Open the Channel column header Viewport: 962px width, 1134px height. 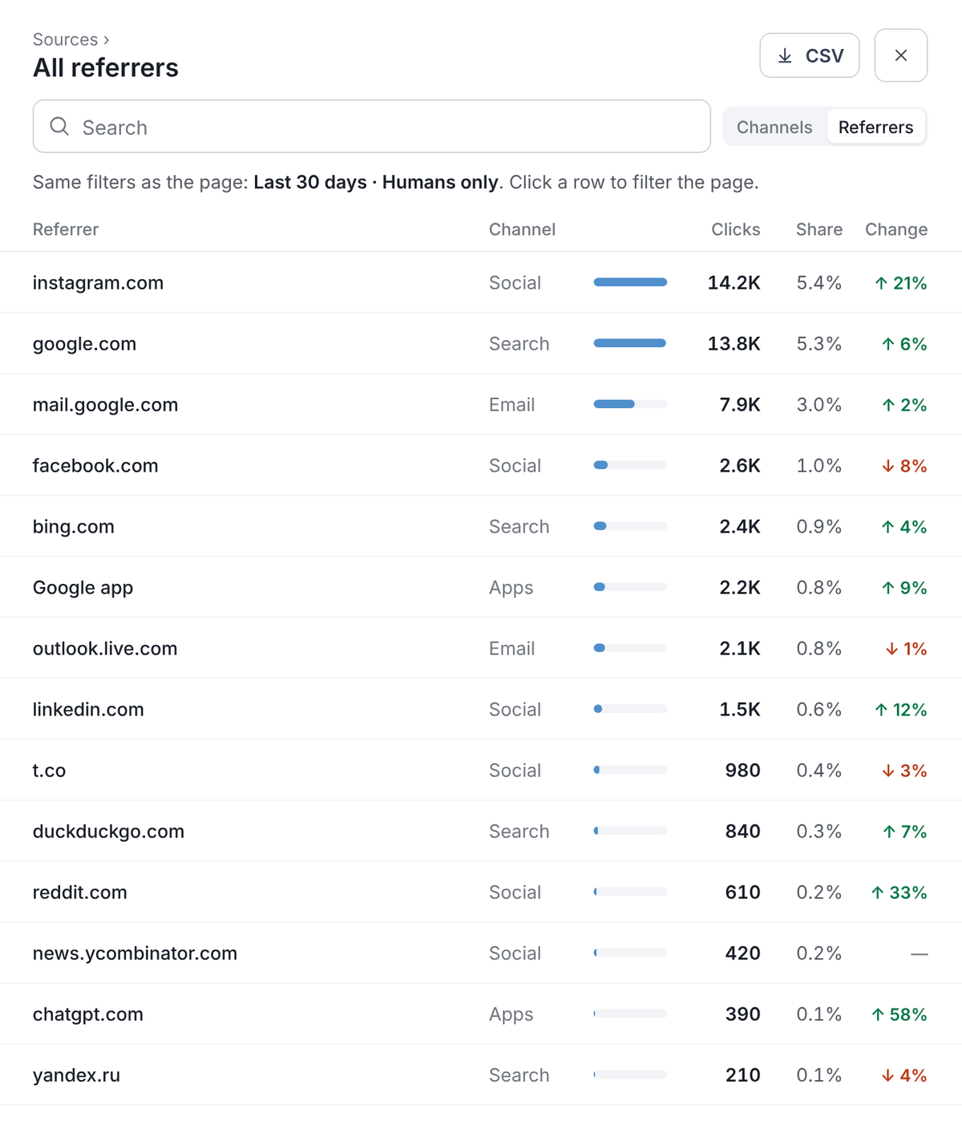pos(522,229)
